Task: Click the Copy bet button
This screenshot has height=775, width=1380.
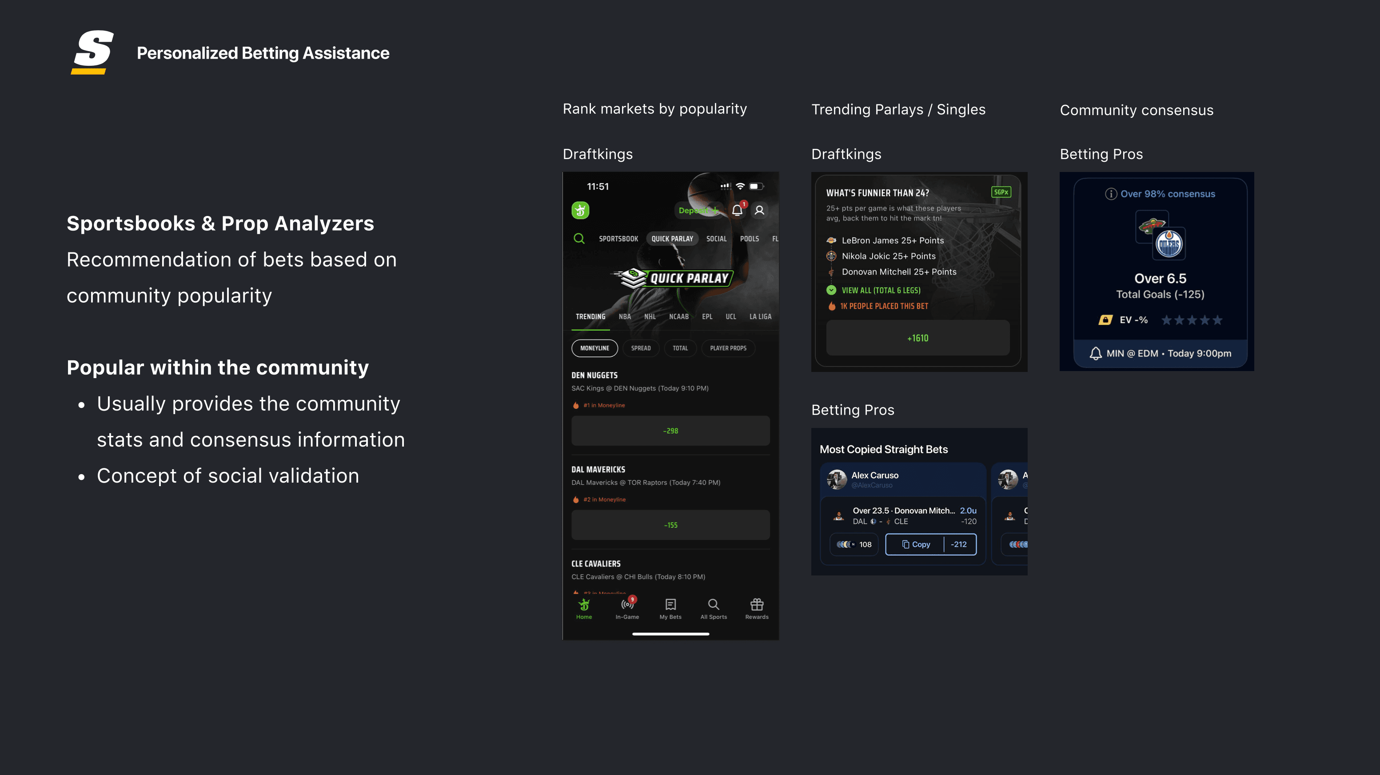Action: tap(916, 544)
